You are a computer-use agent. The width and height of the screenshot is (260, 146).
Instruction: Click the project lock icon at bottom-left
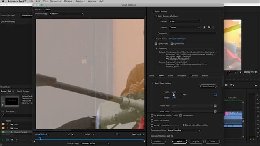click(2, 140)
